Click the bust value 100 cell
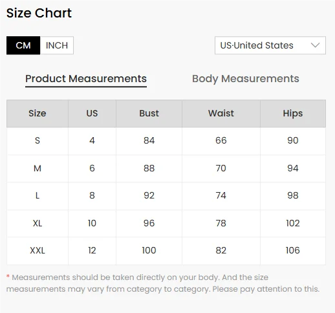335x313 pixels. coord(149,250)
